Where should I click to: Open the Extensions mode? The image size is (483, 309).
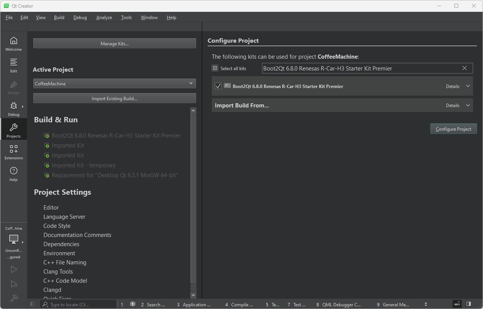(13, 152)
